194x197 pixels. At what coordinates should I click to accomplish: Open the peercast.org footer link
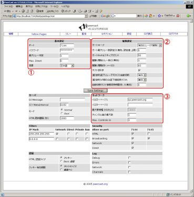coord(100,184)
